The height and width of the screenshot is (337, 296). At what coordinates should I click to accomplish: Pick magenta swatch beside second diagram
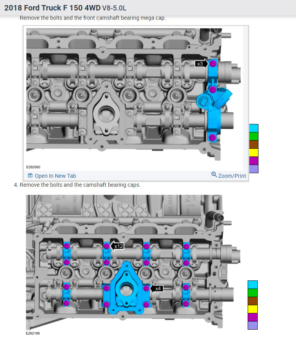click(x=253, y=317)
